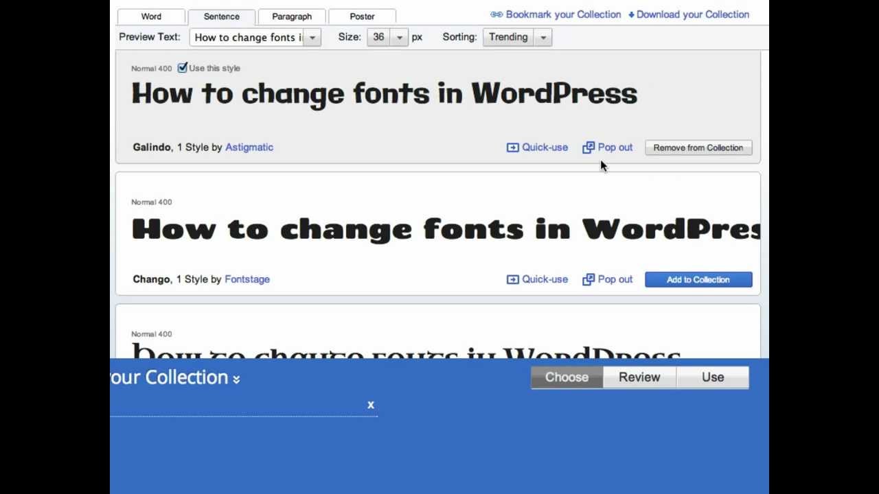
Task: Switch to the Poster preview tab
Action: tap(362, 16)
